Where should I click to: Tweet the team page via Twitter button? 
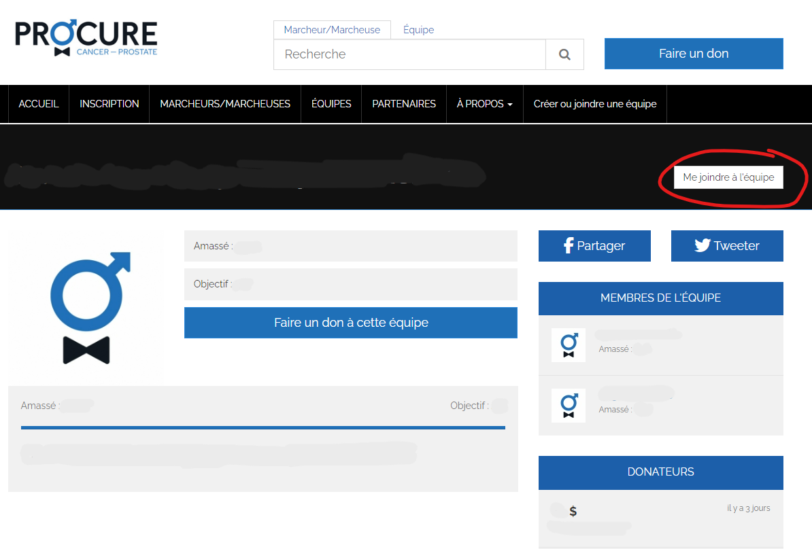[x=727, y=246]
